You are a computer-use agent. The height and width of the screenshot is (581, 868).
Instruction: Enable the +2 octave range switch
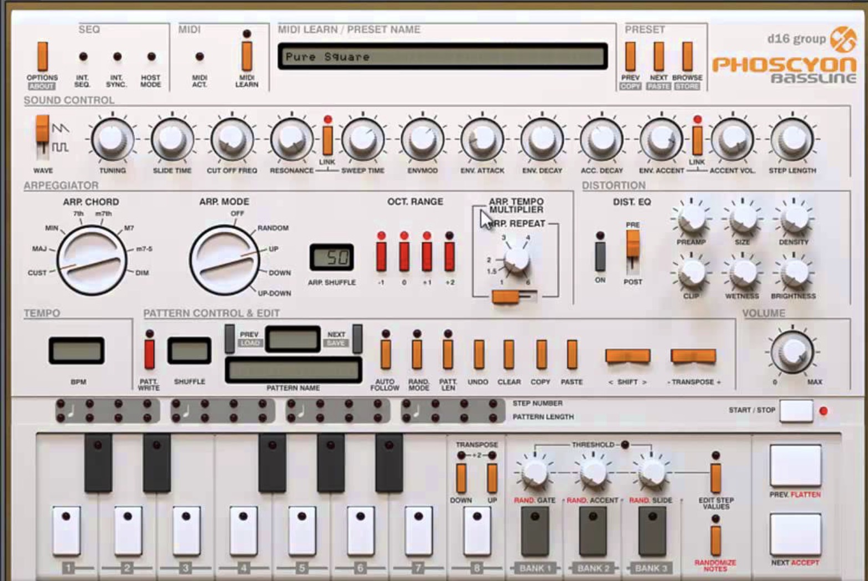coord(450,256)
